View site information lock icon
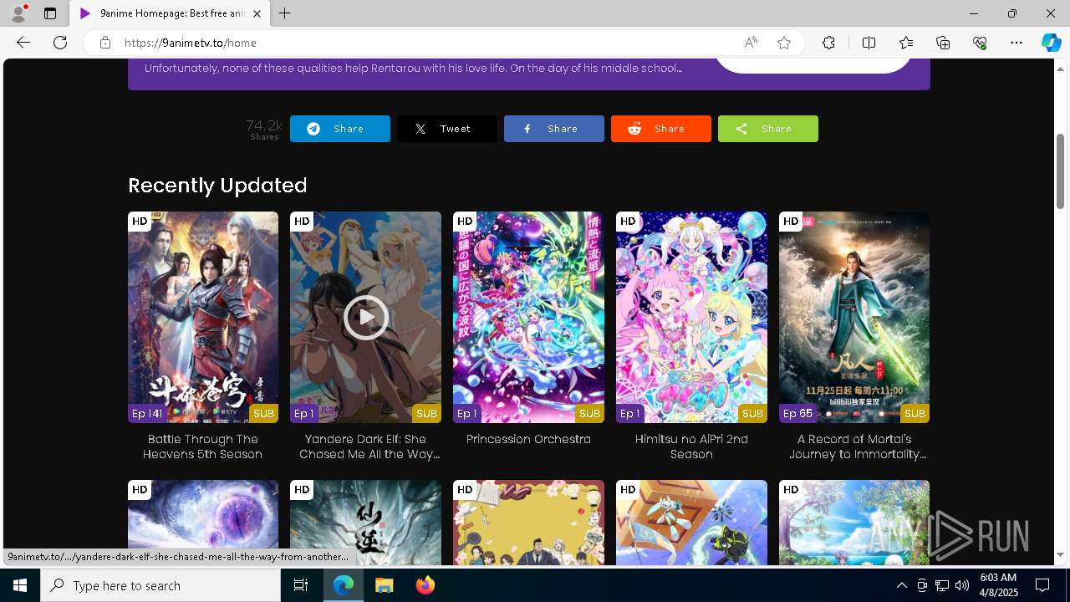This screenshot has width=1070, height=602. click(105, 43)
